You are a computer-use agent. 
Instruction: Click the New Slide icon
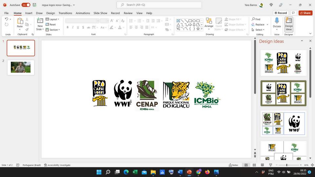(40, 20)
